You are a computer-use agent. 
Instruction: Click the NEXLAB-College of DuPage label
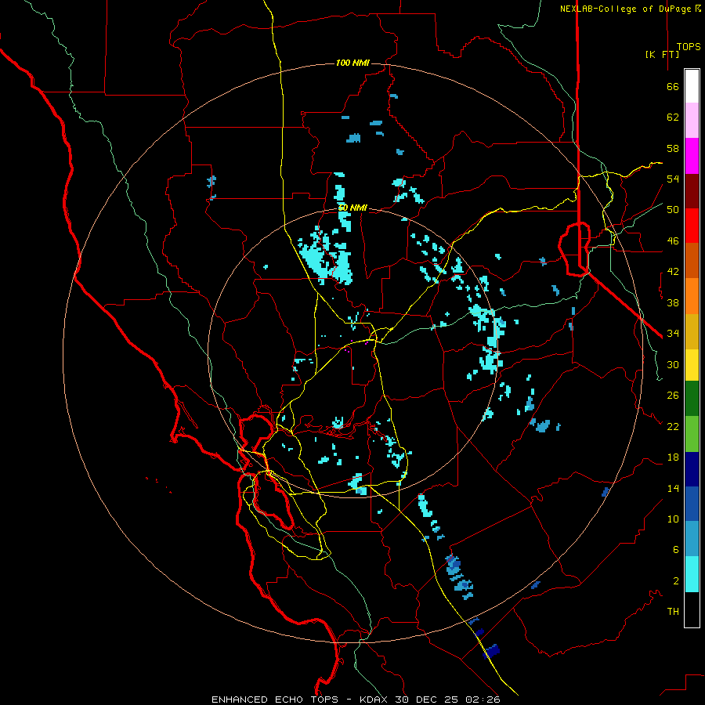pyautogui.click(x=627, y=9)
